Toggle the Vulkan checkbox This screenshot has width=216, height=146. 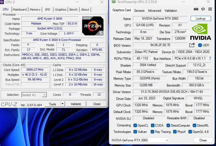point(135,132)
